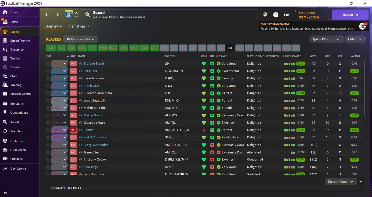Sort by the AV RAT column header

click(355, 56)
